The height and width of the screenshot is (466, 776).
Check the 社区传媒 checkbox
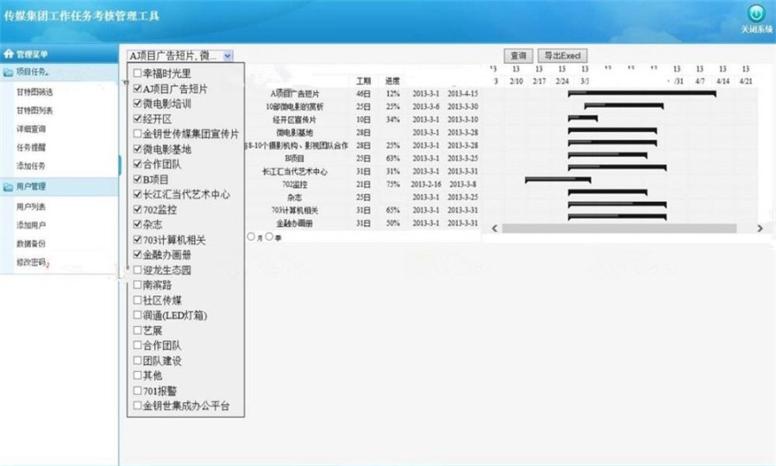pos(137,300)
